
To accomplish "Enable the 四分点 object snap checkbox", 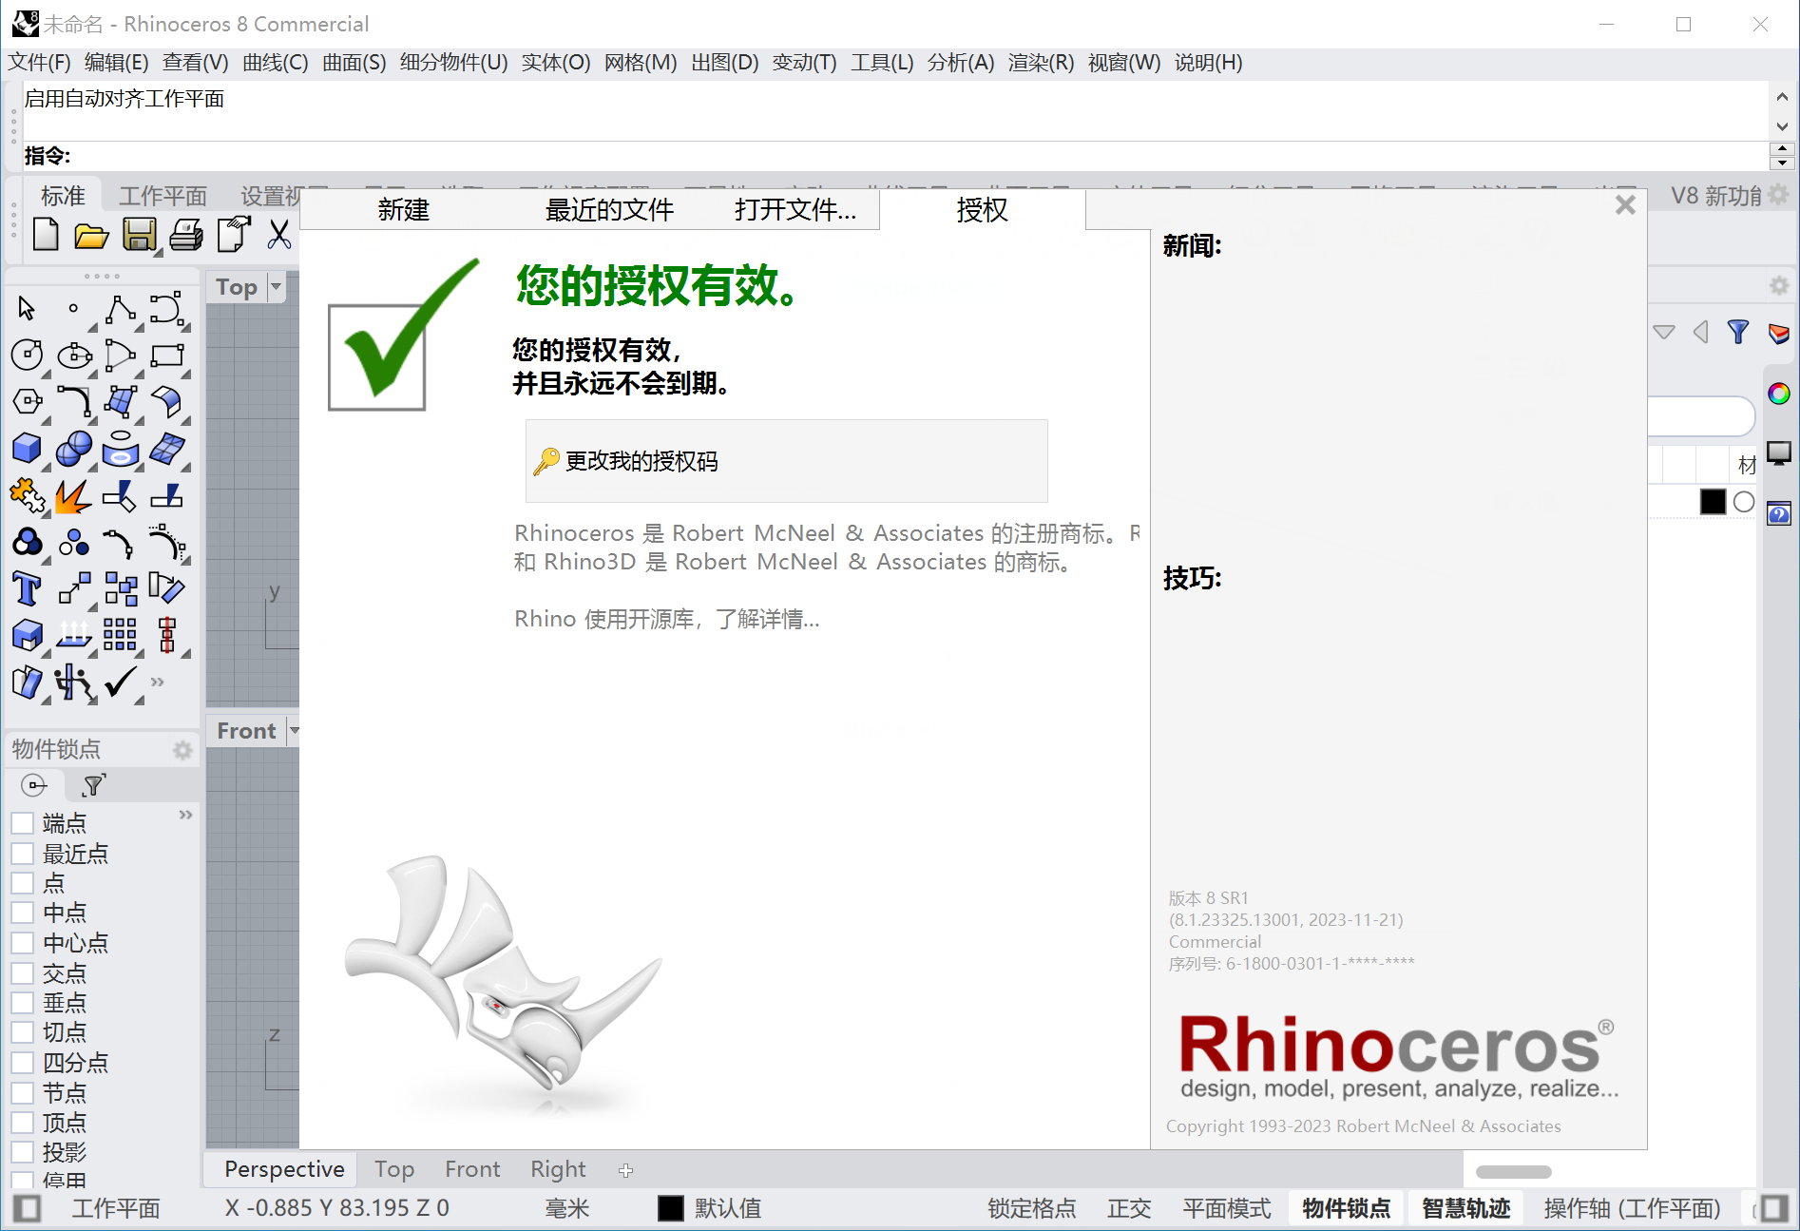I will click(x=23, y=1063).
